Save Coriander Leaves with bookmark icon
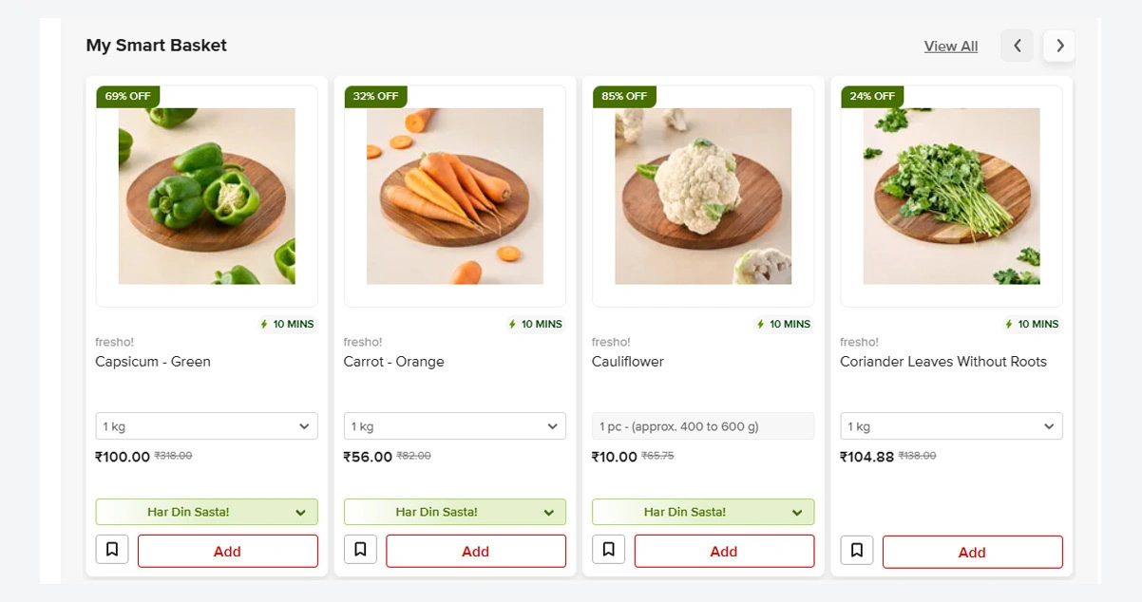1142x602 pixels. click(857, 550)
